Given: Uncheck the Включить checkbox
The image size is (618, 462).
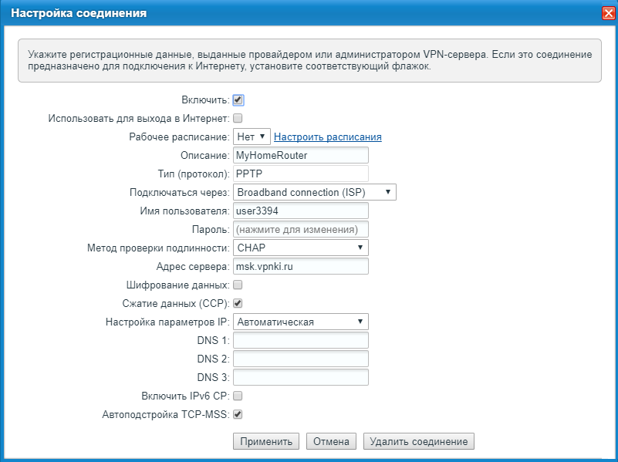Looking at the screenshot, I should point(238,100).
